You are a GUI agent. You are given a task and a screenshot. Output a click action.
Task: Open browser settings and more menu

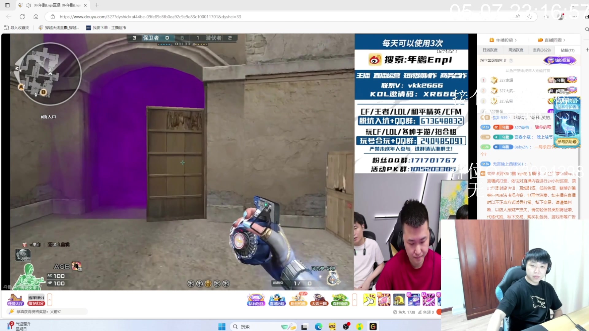click(x=575, y=17)
